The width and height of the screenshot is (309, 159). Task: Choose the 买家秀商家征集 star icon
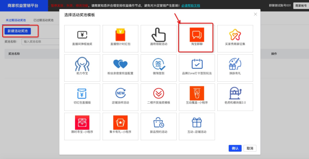click(235, 35)
